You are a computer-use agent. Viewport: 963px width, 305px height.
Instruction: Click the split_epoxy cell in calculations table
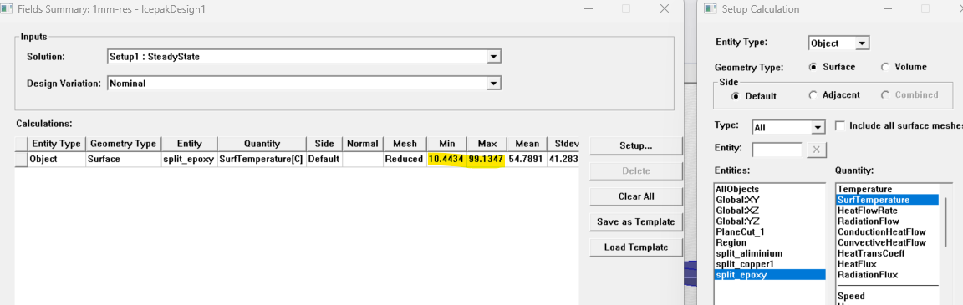(x=189, y=159)
